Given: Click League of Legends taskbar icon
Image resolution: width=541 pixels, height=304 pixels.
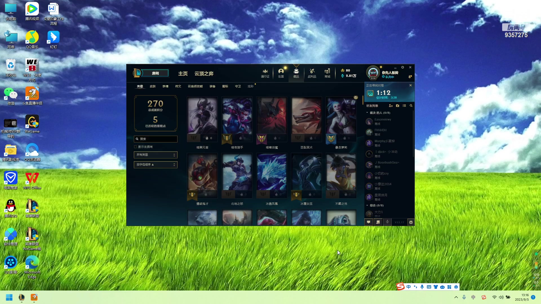Looking at the screenshot, I should pyautogui.click(x=22, y=297).
